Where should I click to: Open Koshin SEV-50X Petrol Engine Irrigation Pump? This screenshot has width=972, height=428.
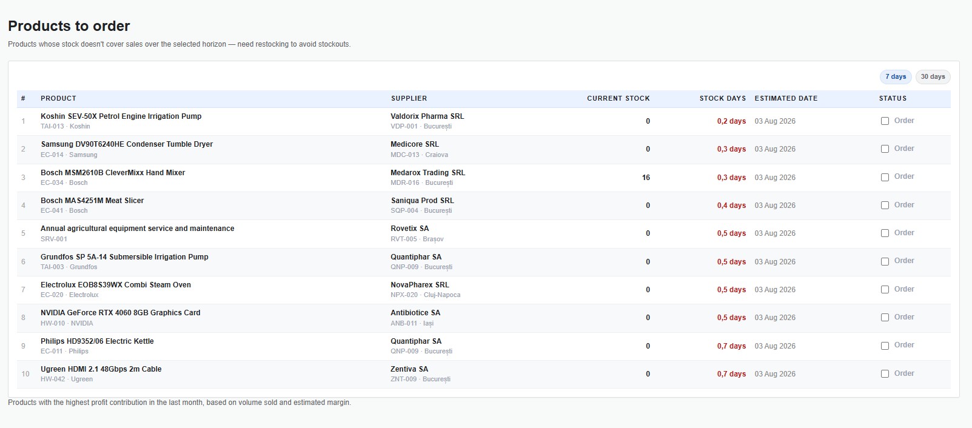pos(121,116)
